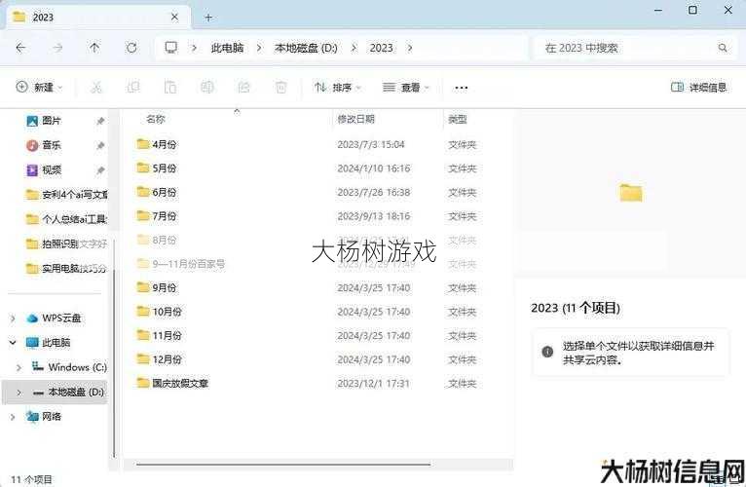The height and width of the screenshot is (487, 746).
Task: Select WPS云盘 in the navigation pane
Action: pyautogui.click(x=54, y=318)
